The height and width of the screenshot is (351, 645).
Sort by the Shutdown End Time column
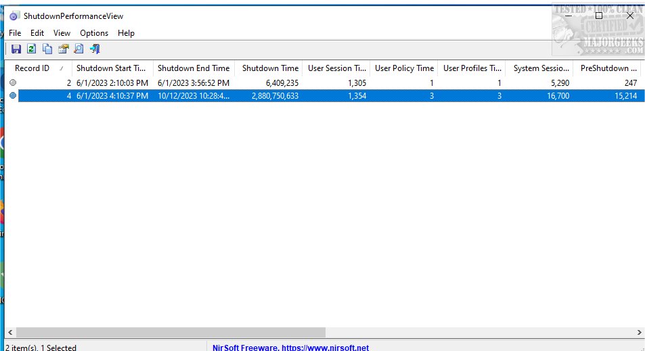(194, 68)
